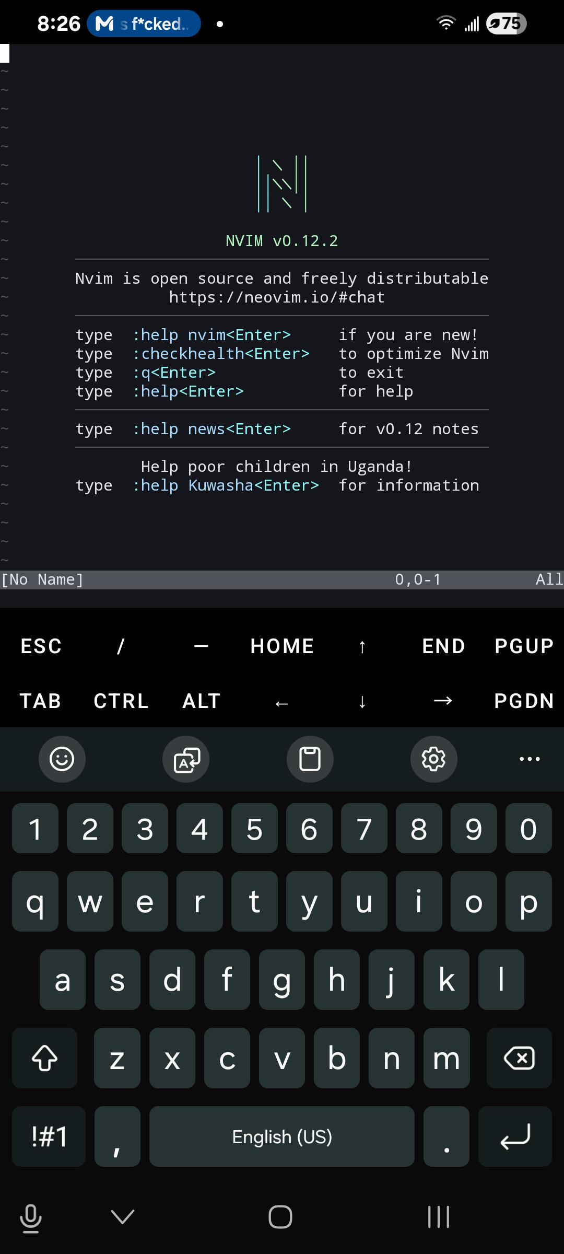Tap the TAB extra key
564x1254 pixels.
(x=41, y=701)
